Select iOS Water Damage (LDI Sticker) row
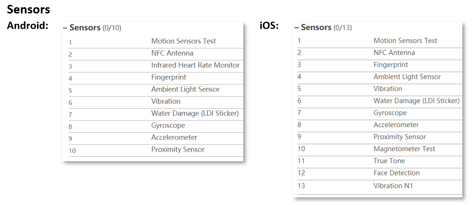The width and height of the screenshot is (472, 205). click(380, 102)
